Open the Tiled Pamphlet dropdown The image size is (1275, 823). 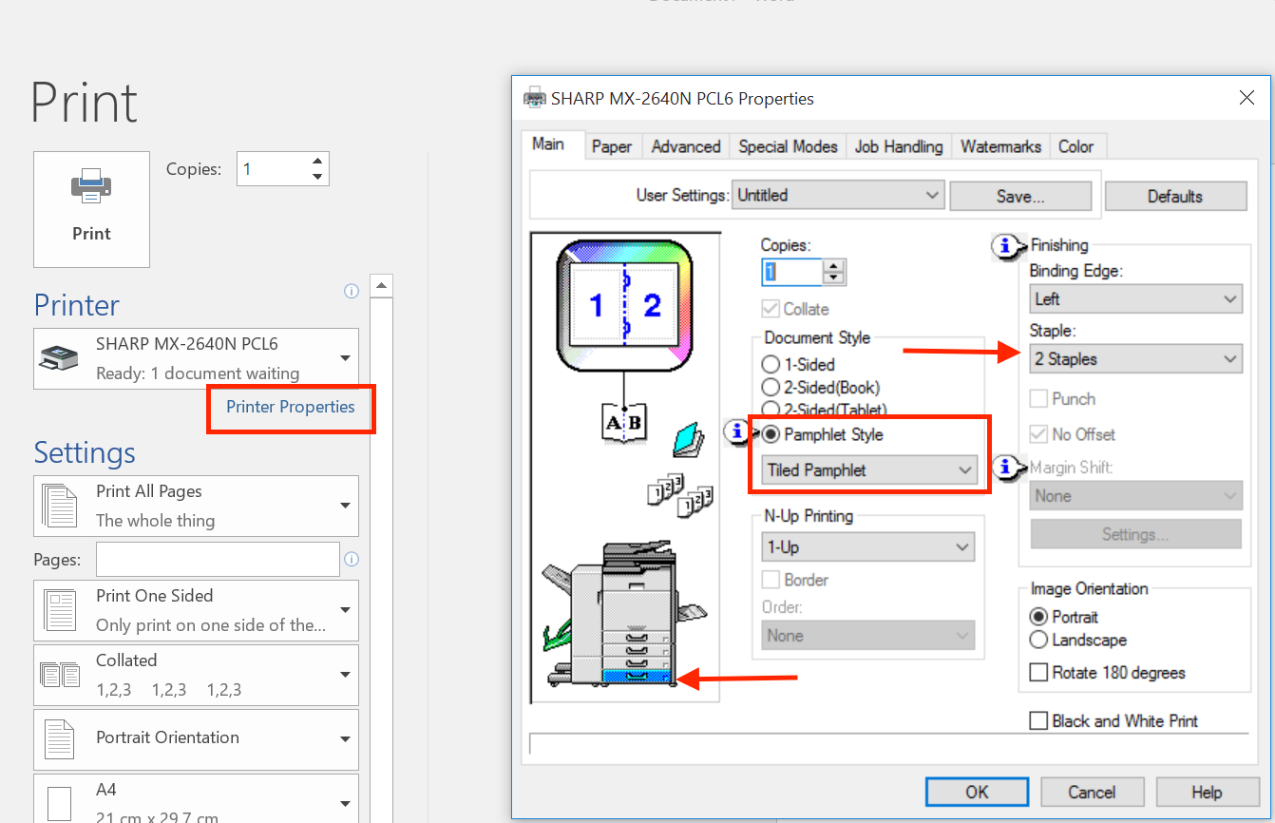click(x=868, y=470)
